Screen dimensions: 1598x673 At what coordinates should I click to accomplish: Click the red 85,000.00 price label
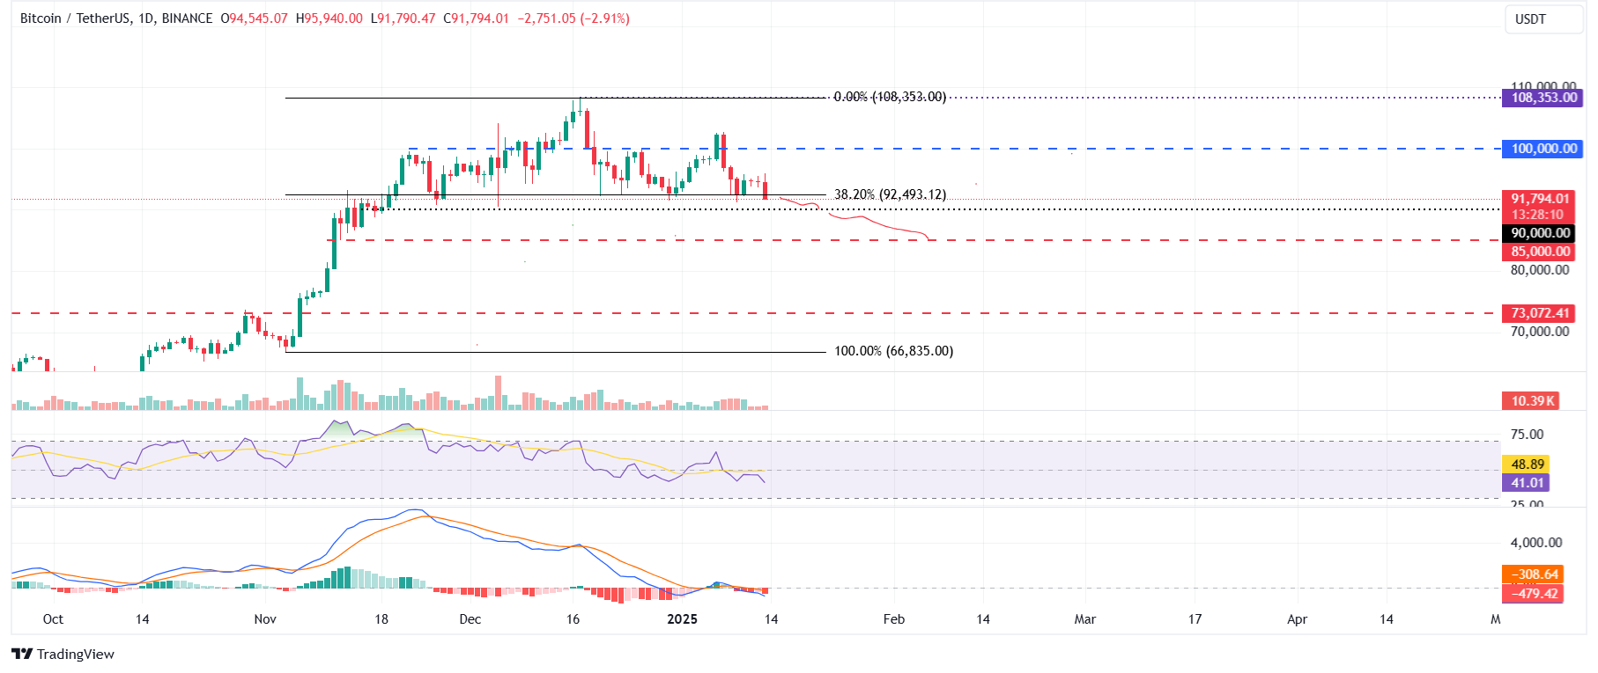pyautogui.click(x=1540, y=252)
